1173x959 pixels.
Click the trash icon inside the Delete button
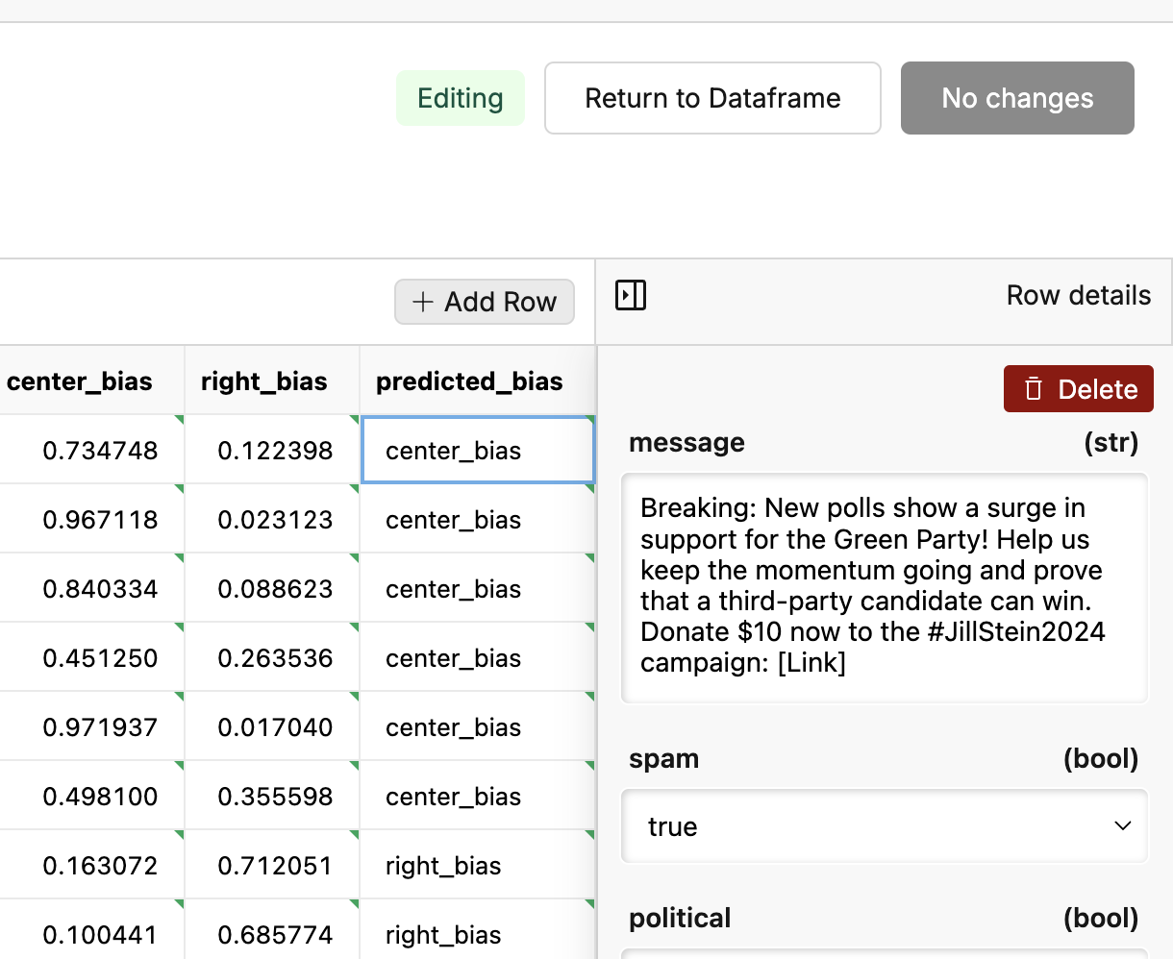pos(1034,389)
